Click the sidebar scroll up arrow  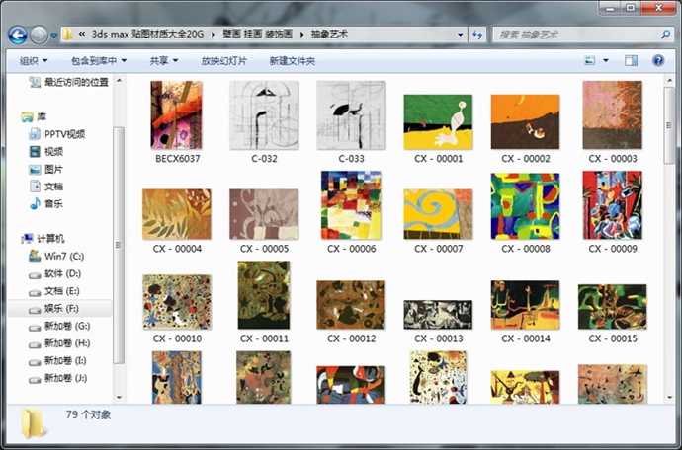[119, 81]
